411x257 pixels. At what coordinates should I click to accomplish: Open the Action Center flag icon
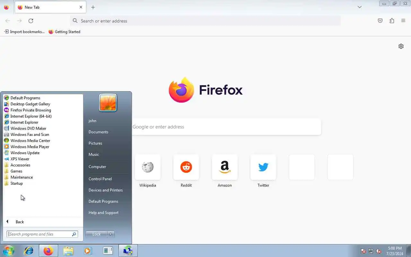(363, 251)
